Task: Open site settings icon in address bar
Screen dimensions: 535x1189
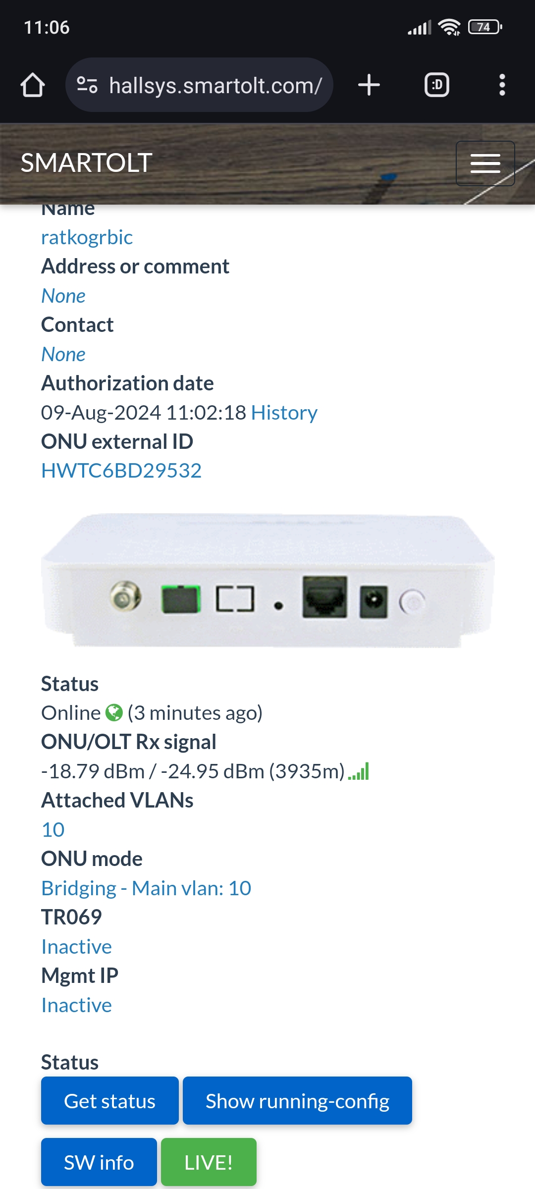Action: 87,85
